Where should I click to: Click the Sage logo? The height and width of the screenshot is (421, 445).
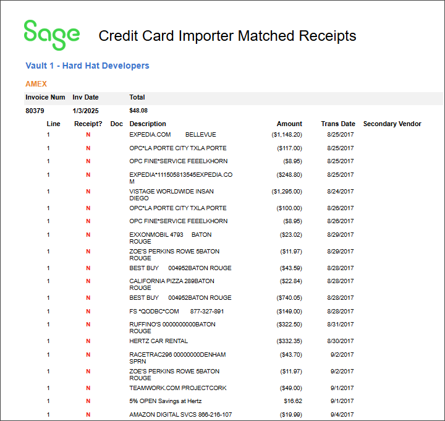click(52, 35)
